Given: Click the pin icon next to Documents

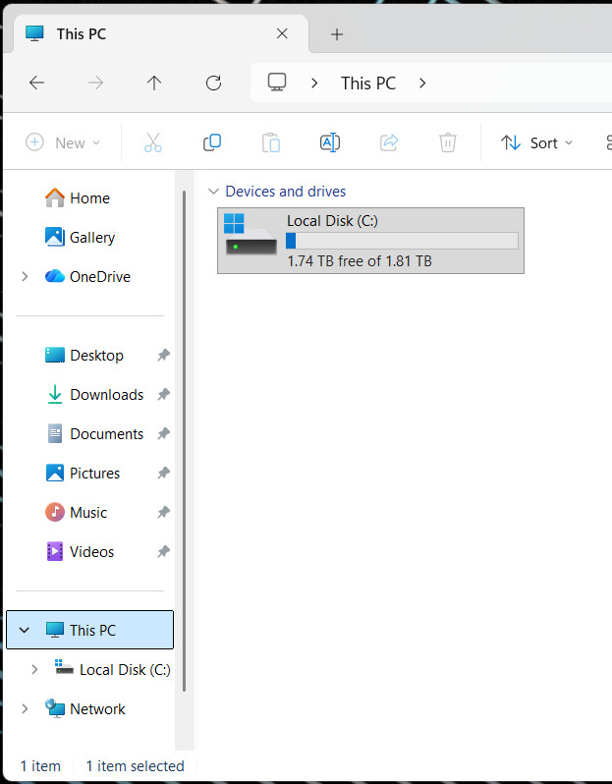Looking at the screenshot, I should [x=163, y=434].
